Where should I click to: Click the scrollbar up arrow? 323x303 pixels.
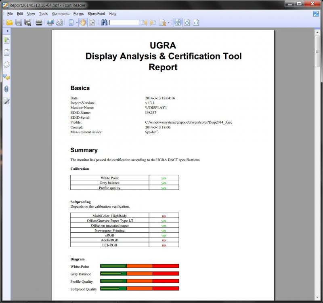click(x=317, y=32)
